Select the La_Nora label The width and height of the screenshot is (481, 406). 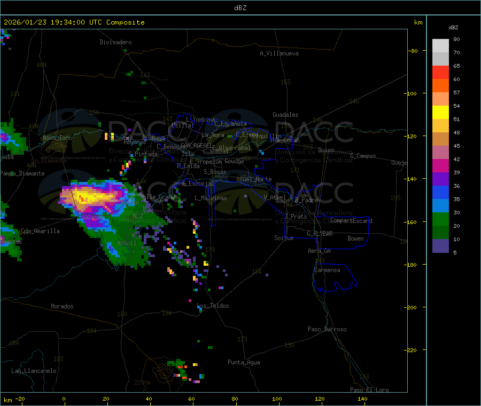213,135
